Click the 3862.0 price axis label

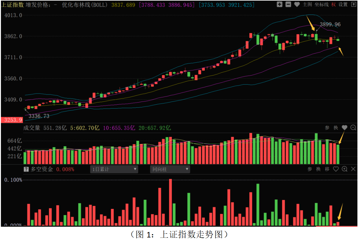click(13, 36)
